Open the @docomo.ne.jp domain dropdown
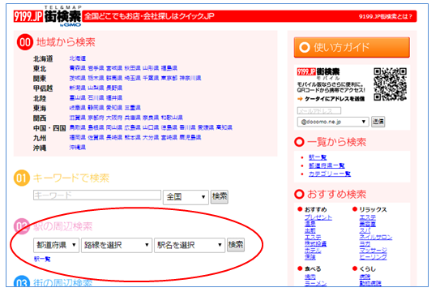Viewport: 440px width, 292px height. pyautogui.click(x=333, y=122)
